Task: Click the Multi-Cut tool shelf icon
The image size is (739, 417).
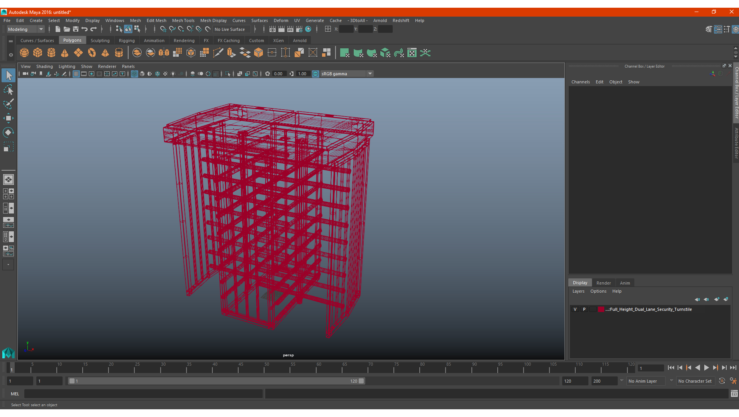Action: pyautogui.click(x=218, y=53)
